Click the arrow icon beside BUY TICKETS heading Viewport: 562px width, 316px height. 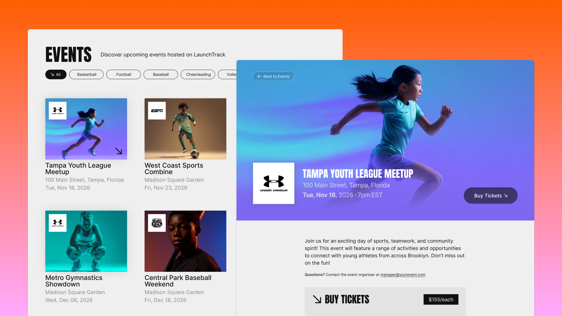pos(317,299)
